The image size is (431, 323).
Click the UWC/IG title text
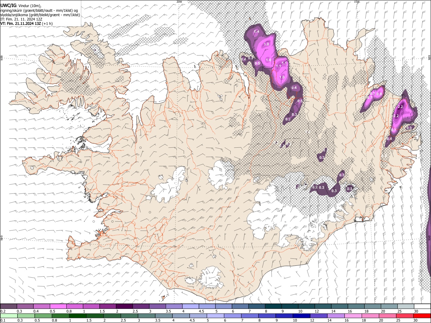coord(8,5)
